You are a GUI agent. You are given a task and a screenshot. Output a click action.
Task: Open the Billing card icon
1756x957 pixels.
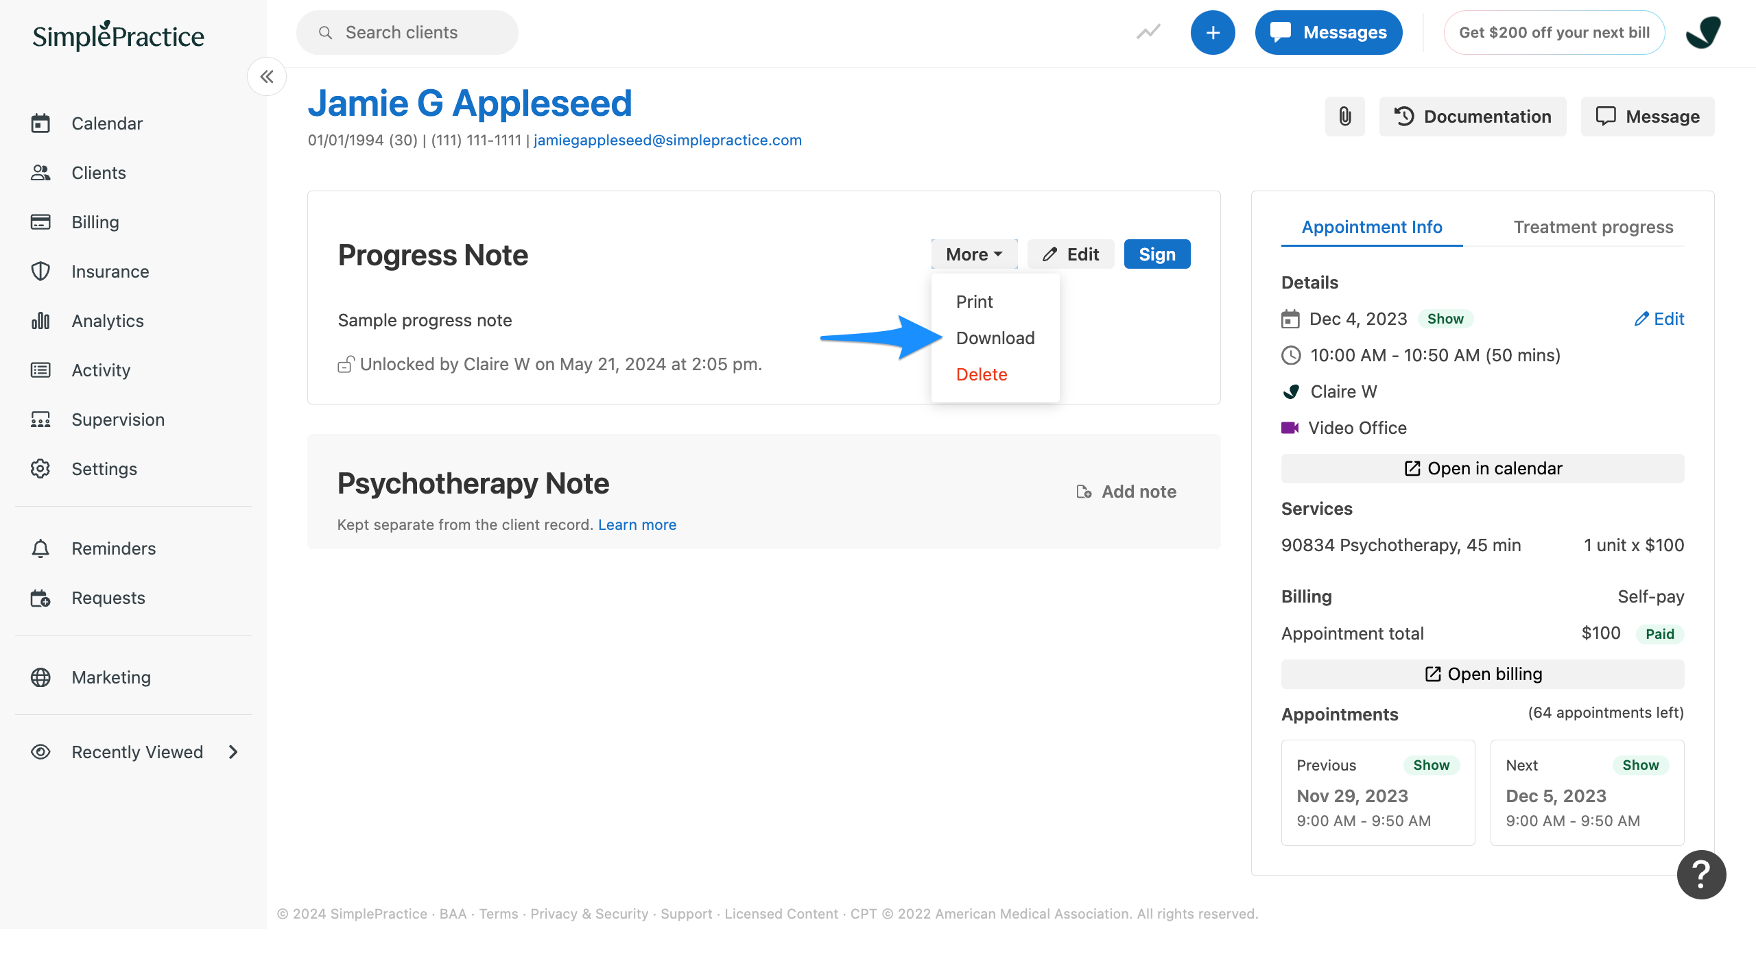(x=40, y=222)
